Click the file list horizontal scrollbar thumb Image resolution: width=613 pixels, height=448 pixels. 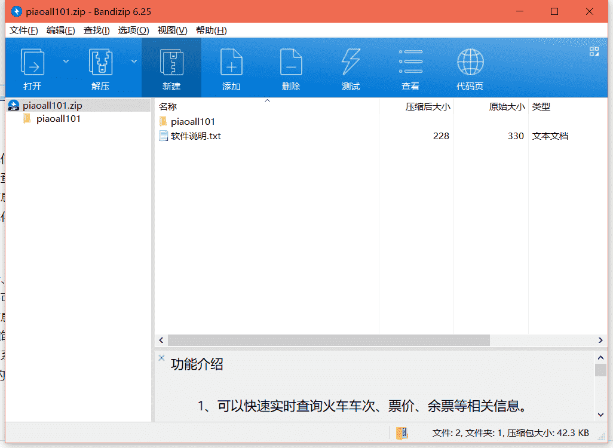click(x=329, y=340)
